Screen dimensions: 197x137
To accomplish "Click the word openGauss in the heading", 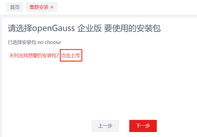I will (53, 29).
